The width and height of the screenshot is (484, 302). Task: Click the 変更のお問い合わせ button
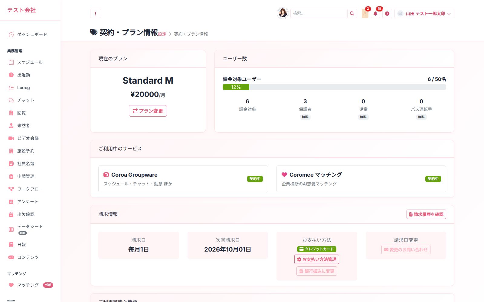pyautogui.click(x=406, y=250)
